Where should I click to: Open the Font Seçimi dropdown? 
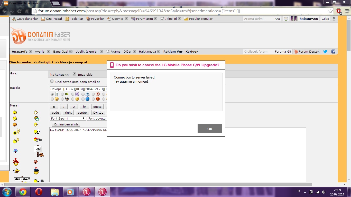pyautogui.click(x=68, y=119)
